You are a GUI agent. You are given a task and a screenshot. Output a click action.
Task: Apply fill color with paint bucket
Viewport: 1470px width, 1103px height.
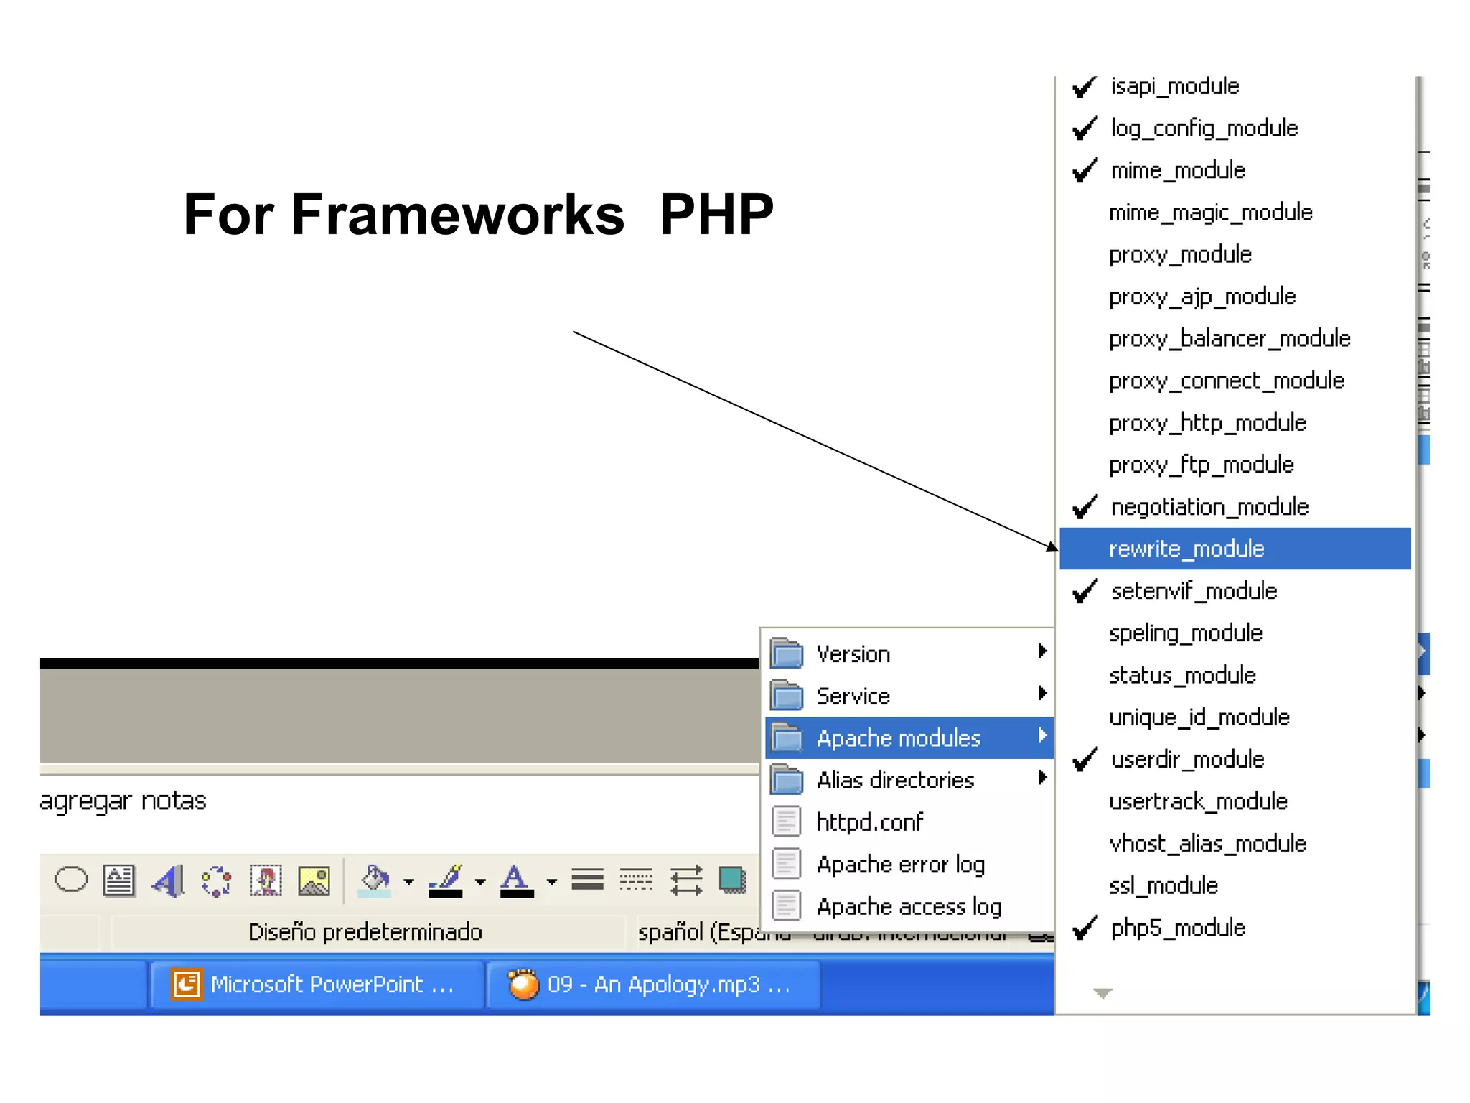tap(375, 880)
